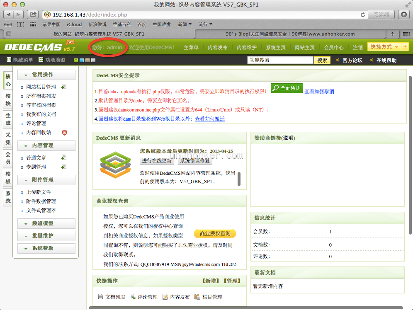413x310 pixels.
Task: Switch to the 系统 side tab
Action: click(x=8, y=197)
